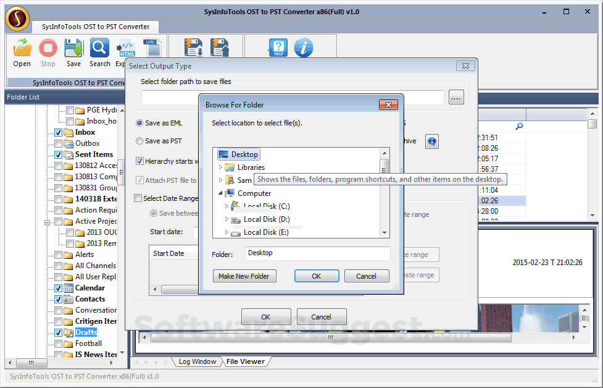The width and height of the screenshot is (603, 388).
Task: Select the Desktop item in Browse tree
Action: (x=238, y=154)
